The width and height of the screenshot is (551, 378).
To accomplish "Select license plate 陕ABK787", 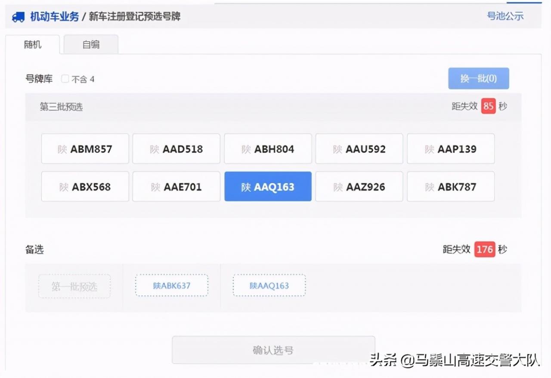I will pyautogui.click(x=451, y=186).
